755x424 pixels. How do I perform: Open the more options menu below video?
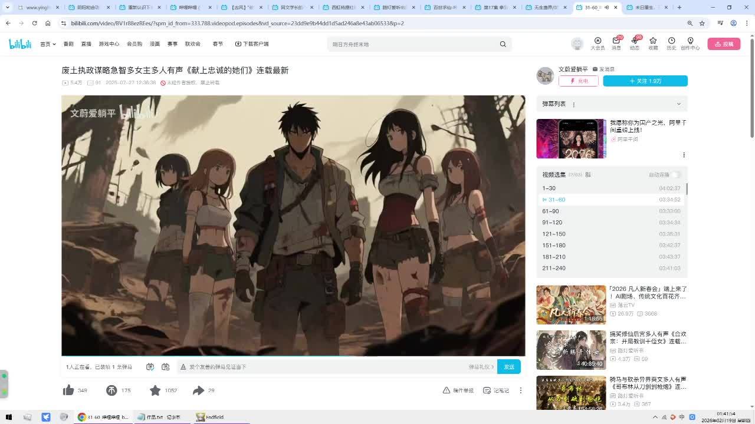pos(520,390)
